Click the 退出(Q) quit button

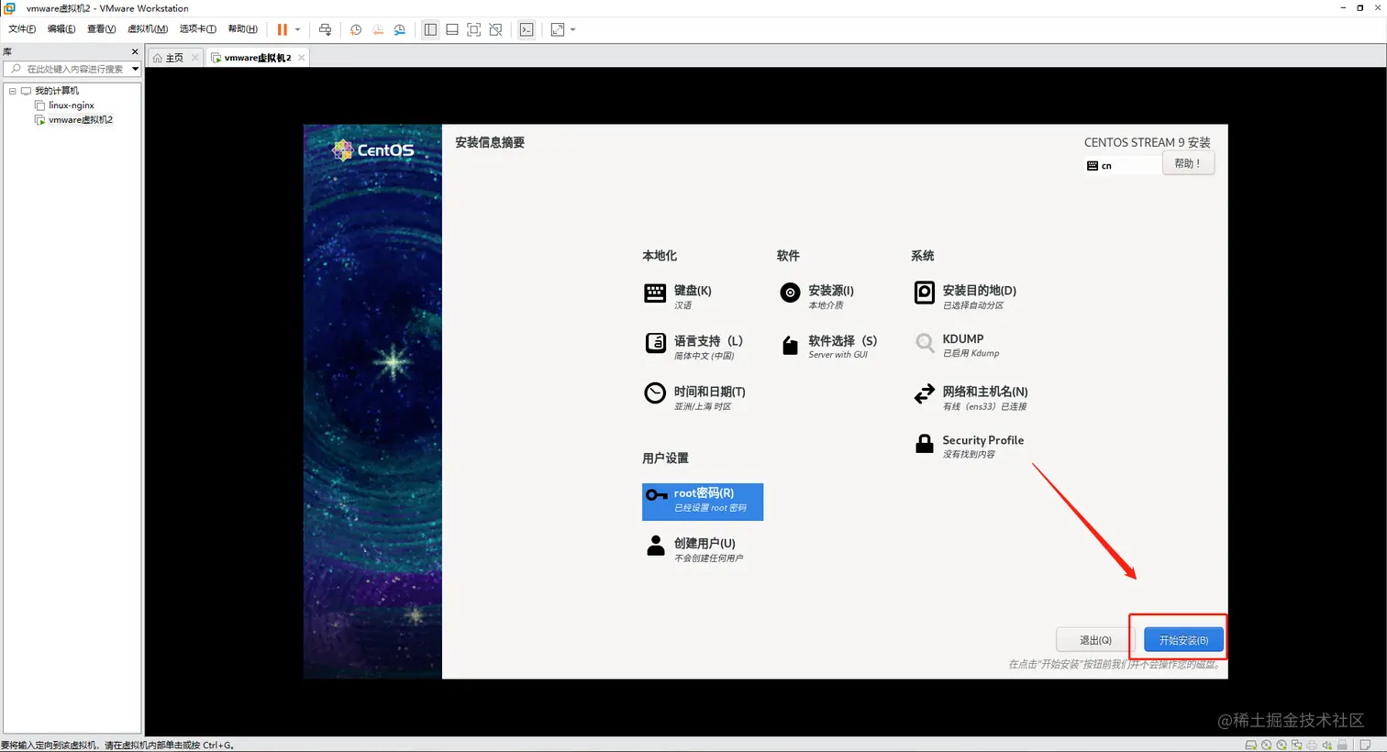1095,640
